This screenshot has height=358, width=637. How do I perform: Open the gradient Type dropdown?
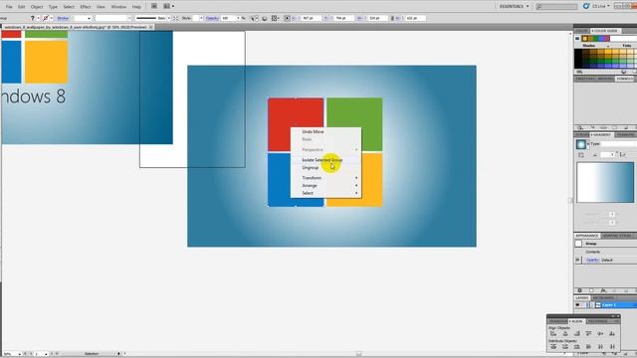[619, 144]
